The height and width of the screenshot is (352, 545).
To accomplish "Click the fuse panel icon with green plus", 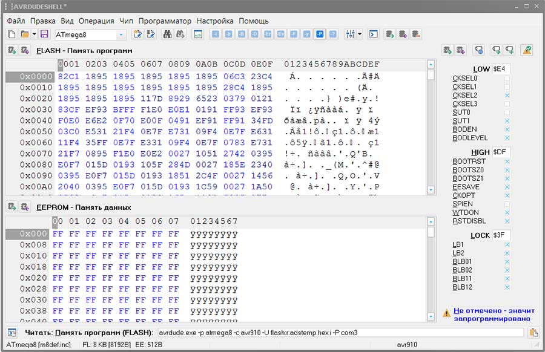I will 509,50.
